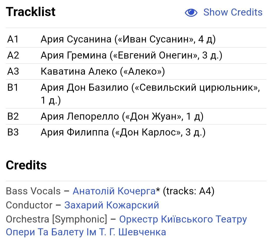
Task: Click the A1 track position label
Action: tap(13, 39)
